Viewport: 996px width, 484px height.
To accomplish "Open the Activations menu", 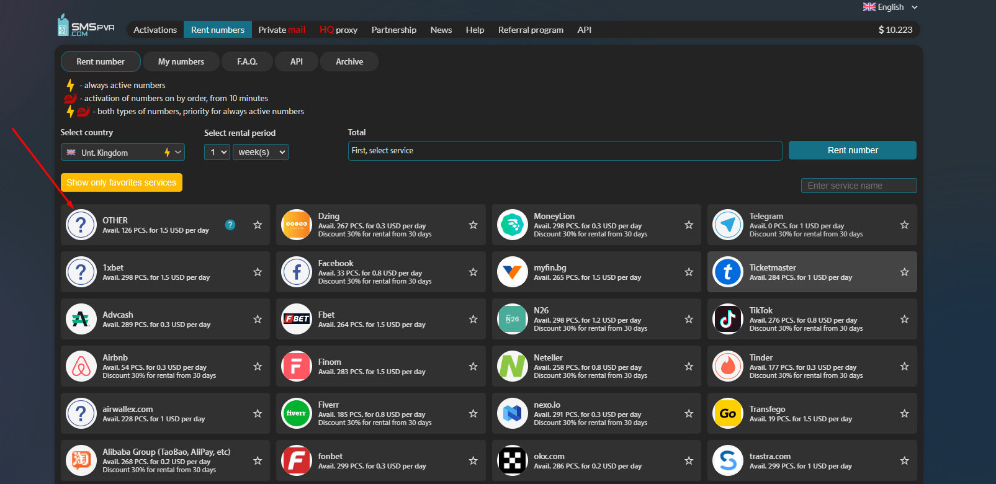I will (155, 30).
